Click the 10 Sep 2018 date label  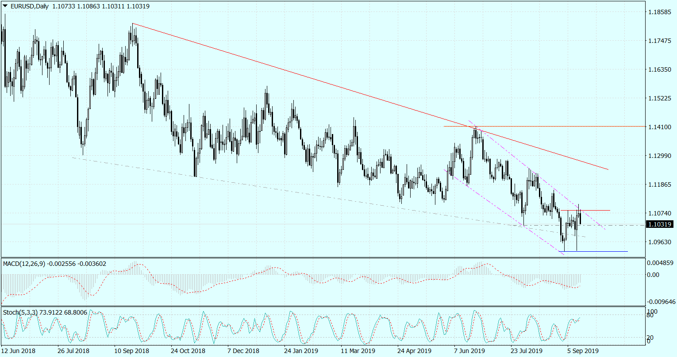point(132,351)
